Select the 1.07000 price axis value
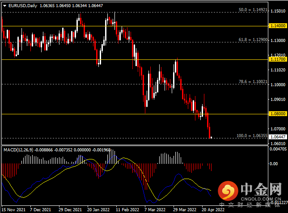Screen dimensions: 288x213 click(278, 129)
